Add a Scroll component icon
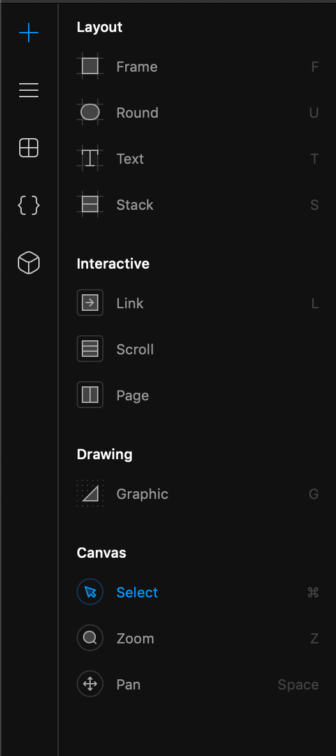The height and width of the screenshot is (756, 336). (90, 349)
